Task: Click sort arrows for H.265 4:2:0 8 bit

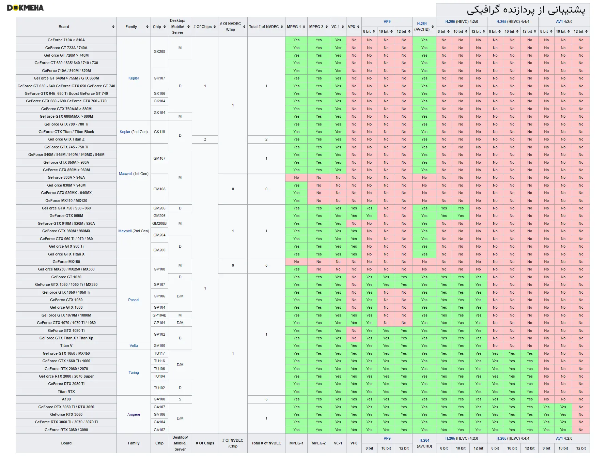Action: pyautogui.click(x=448, y=31)
